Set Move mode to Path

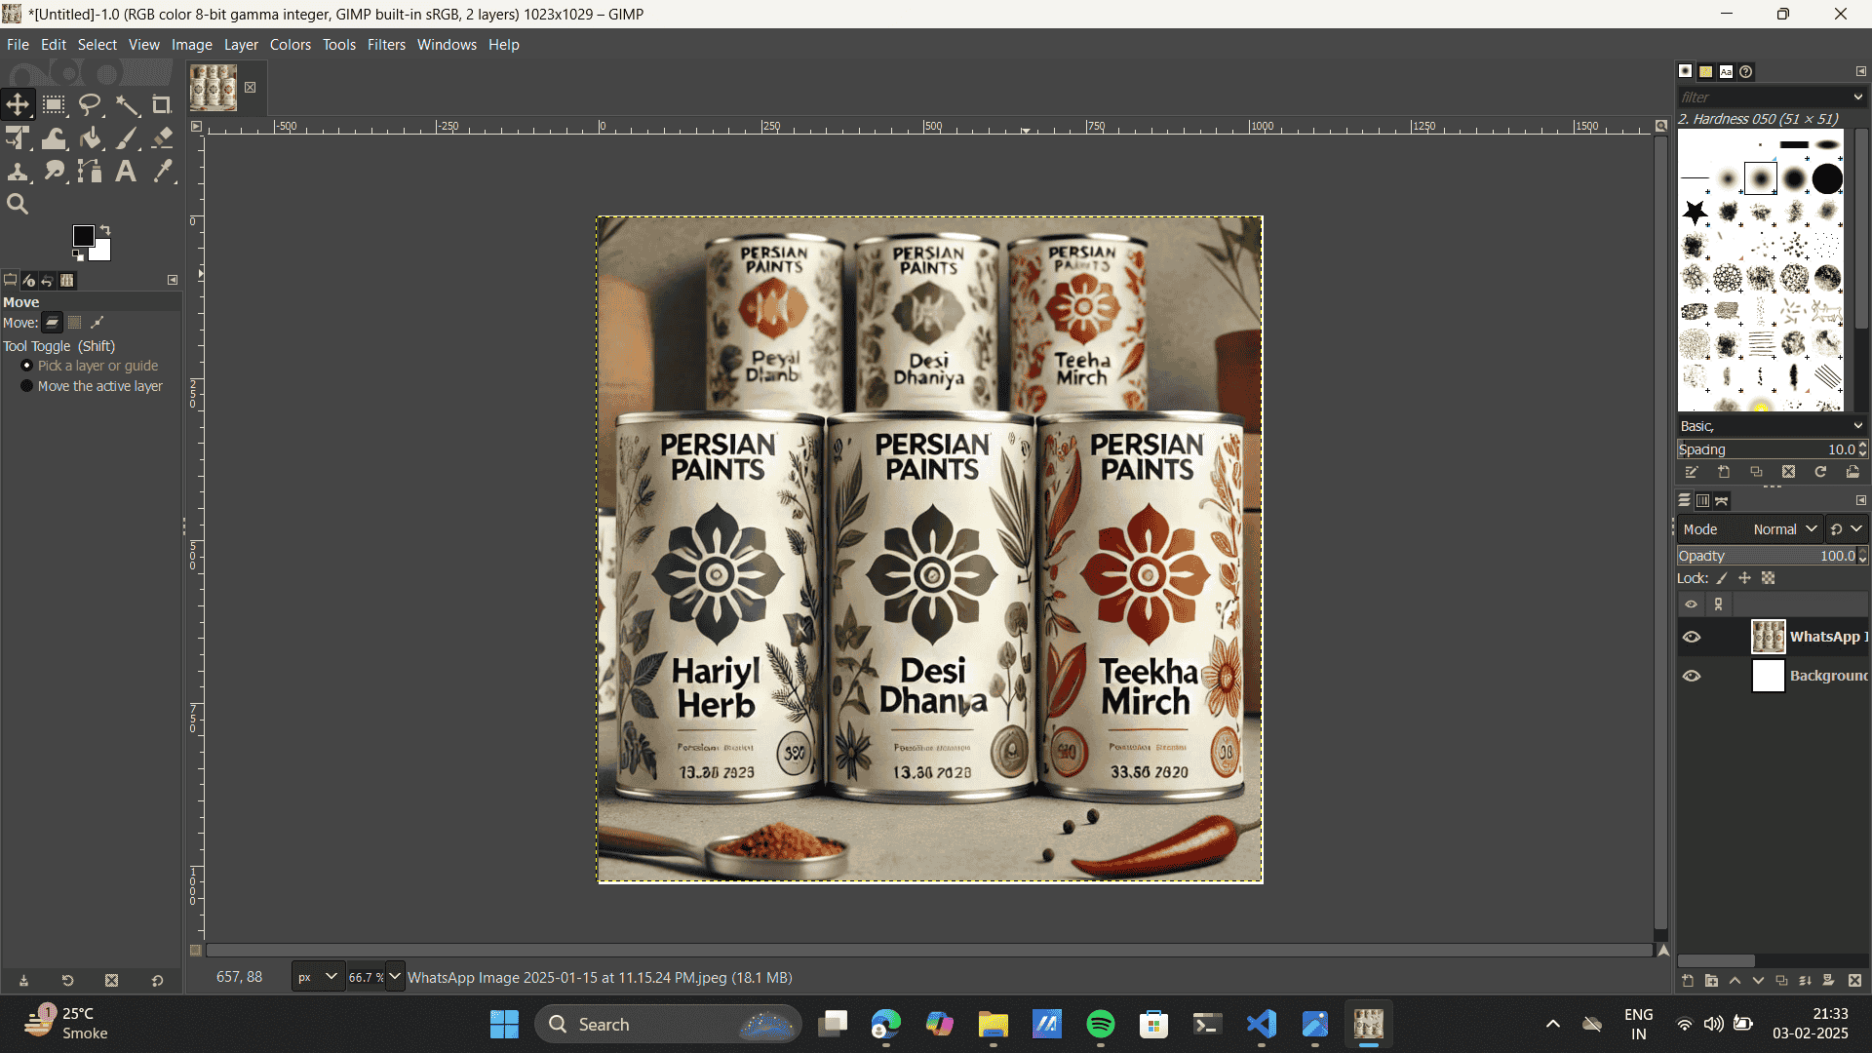(97, 323)
